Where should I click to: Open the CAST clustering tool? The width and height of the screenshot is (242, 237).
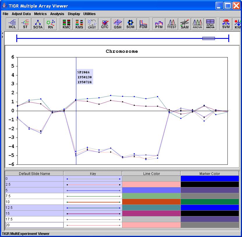coord(92,24)
